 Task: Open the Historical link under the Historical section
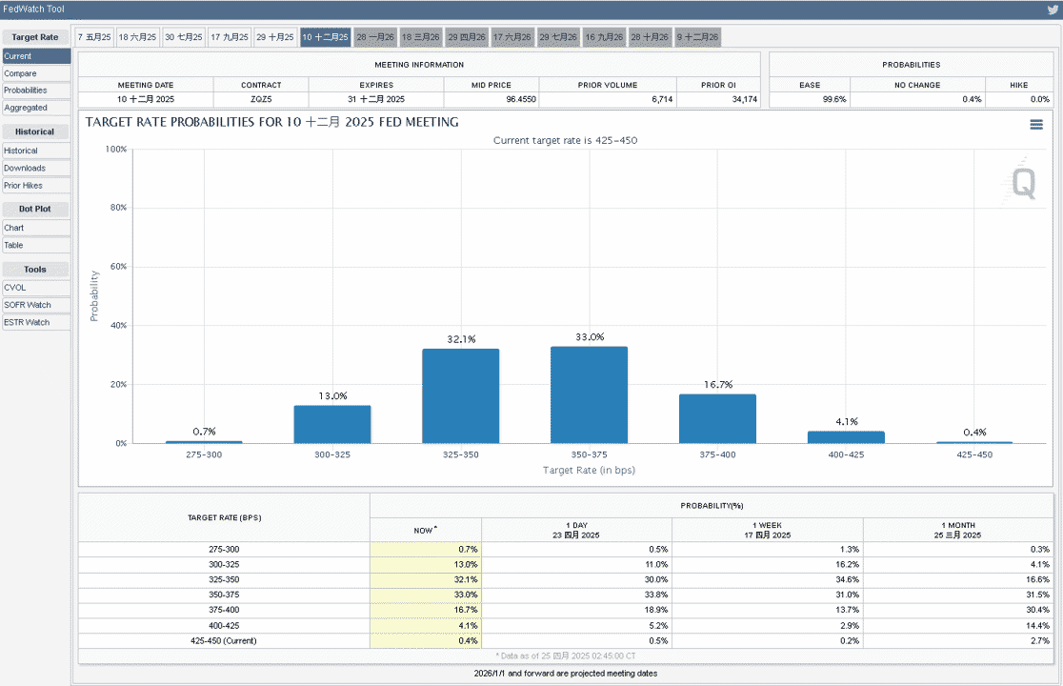(36, 151)
